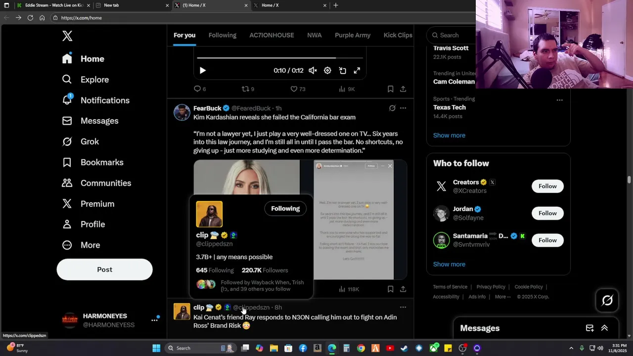
Task: Open FearedBuck's profile avatar
Action: coord(181,112)
